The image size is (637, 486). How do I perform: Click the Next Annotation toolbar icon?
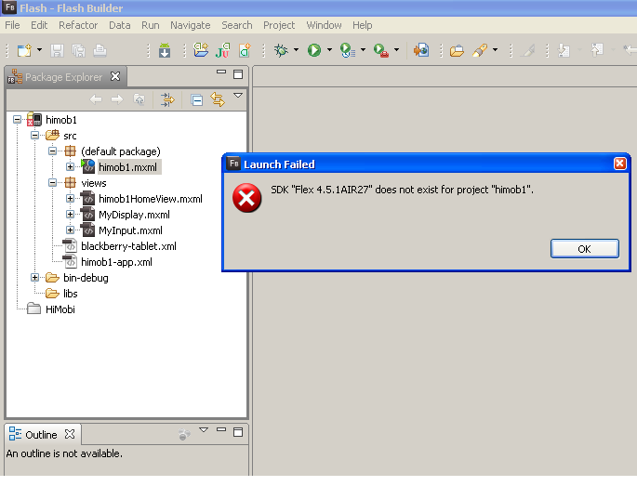pyautogui.click(x=564, y=50)
